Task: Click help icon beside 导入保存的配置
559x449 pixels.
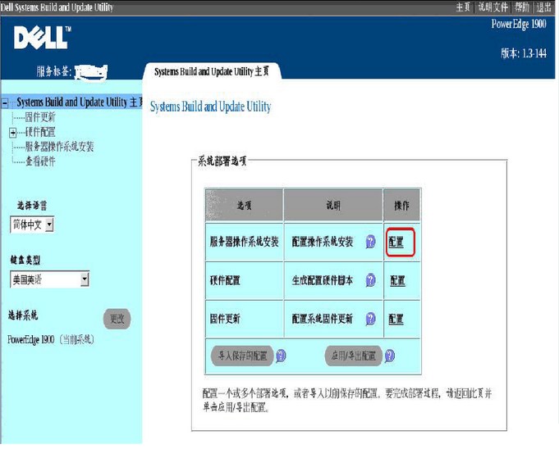Action: (281, 356)
